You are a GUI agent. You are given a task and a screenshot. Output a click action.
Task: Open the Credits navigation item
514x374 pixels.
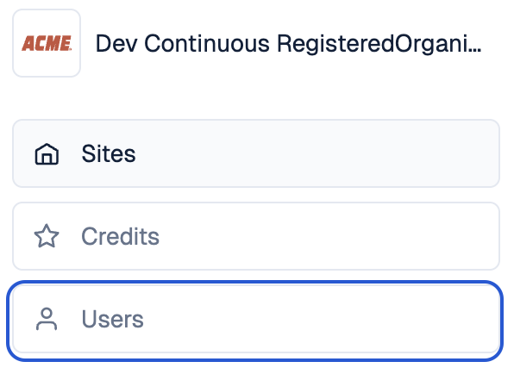point(256,236)
